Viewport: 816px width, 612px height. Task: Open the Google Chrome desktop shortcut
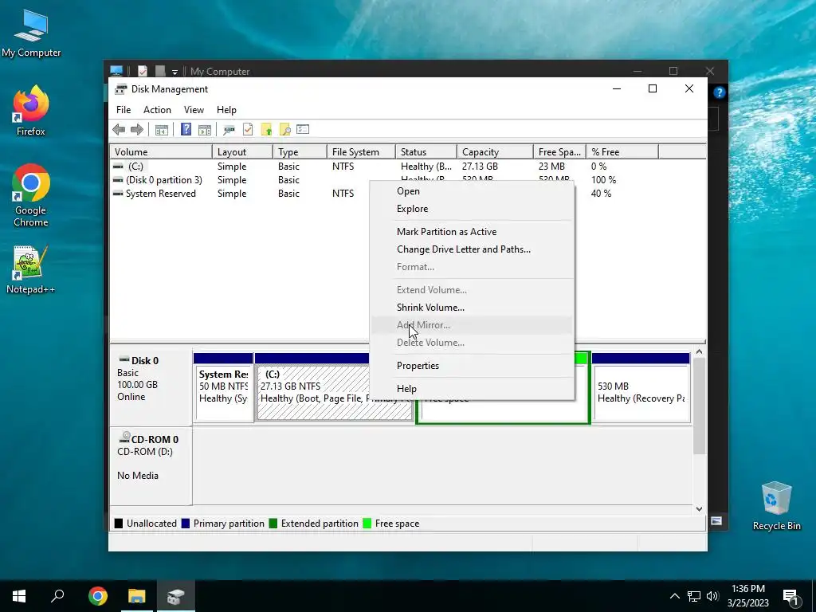tap(31, 196)
